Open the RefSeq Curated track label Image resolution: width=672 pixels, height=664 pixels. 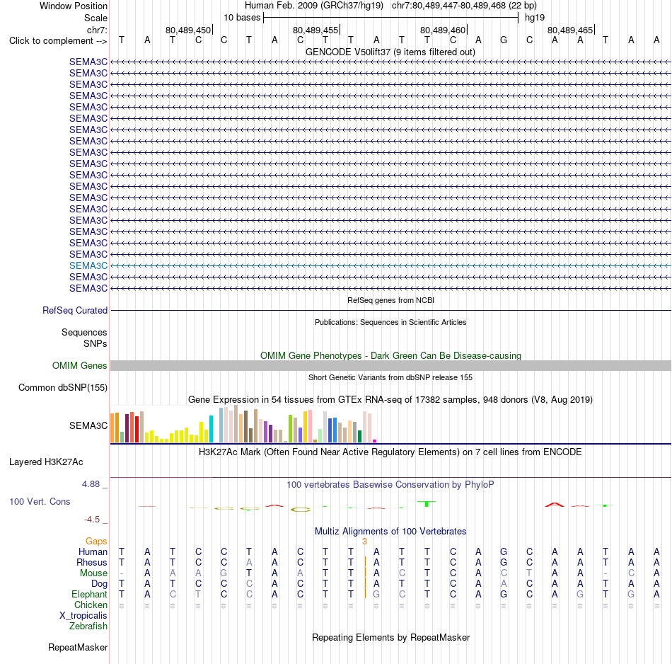click(74, 311)
